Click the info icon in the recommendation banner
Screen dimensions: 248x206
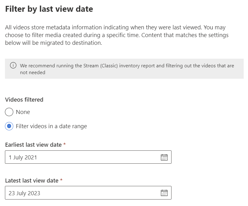(x=13, y=66)
